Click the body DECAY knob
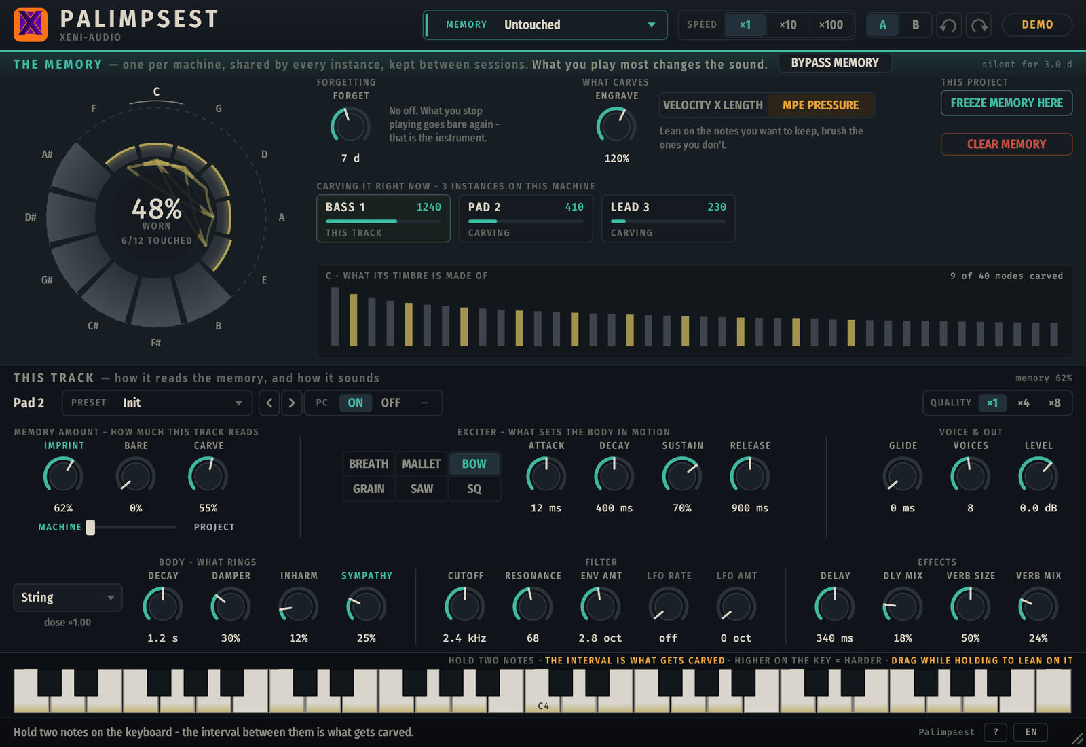 click(x=163, y=605)
